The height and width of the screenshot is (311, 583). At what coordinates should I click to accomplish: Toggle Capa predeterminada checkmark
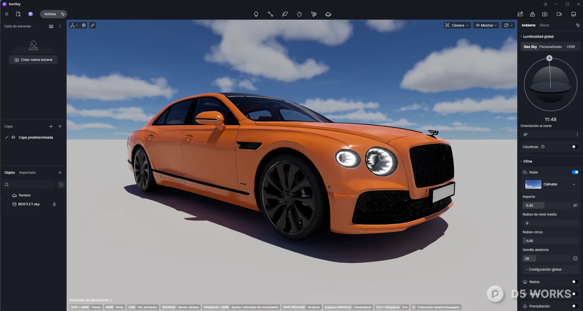pyautogui.click(x=6, y=137)
